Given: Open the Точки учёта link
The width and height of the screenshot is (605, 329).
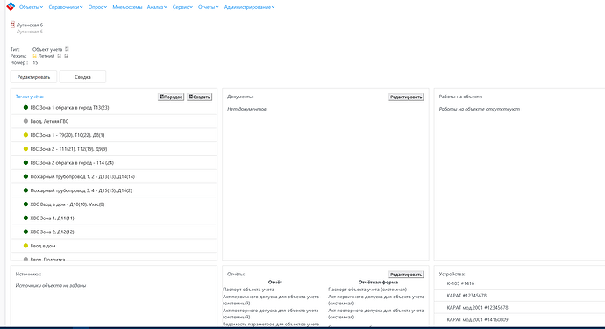Looking at the screenshot, I should 29,97.
